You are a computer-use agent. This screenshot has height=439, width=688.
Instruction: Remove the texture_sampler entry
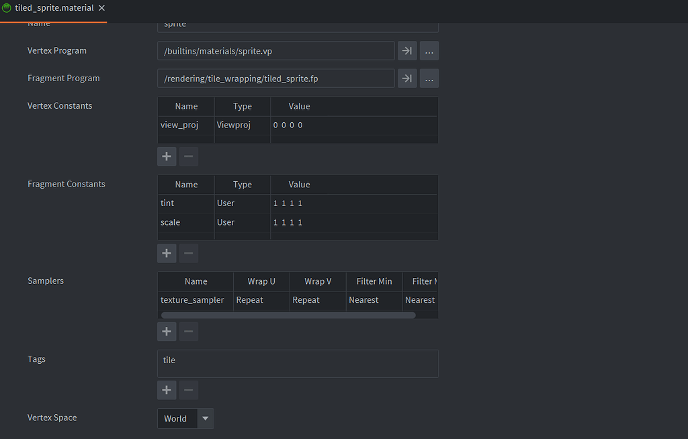tap(188, 331)
